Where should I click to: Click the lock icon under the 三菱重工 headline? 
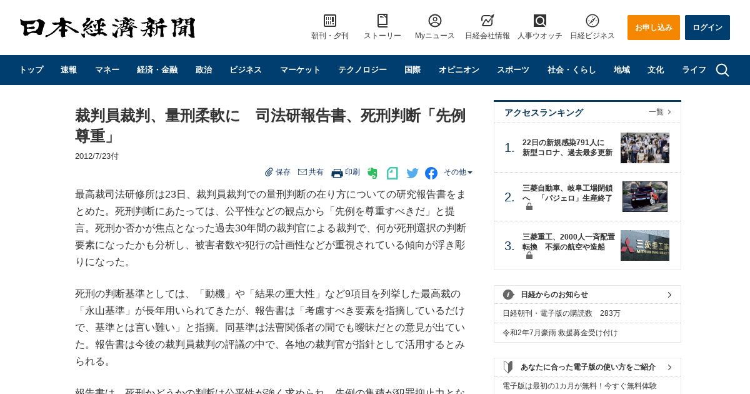[529, 255]
